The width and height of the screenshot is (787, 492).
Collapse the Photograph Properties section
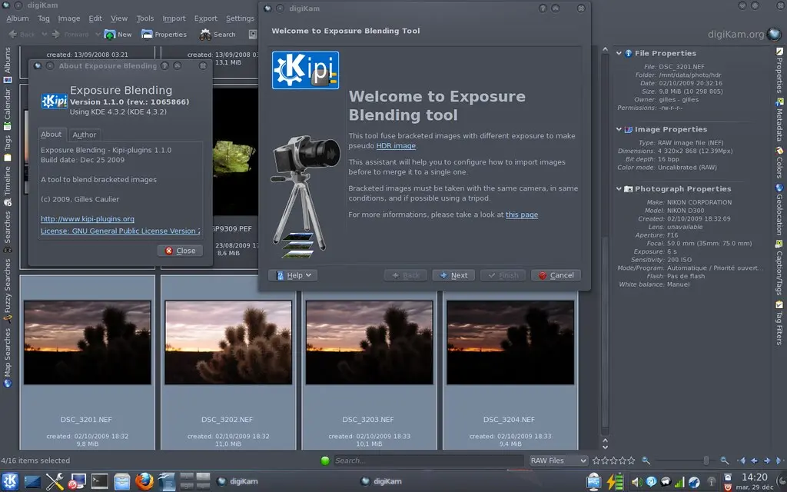click(619, 188)
